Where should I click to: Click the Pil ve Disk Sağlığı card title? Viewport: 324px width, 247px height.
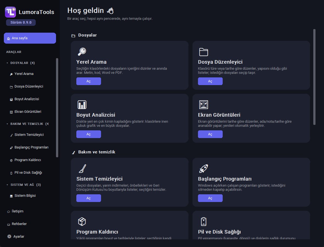point(219,232)
